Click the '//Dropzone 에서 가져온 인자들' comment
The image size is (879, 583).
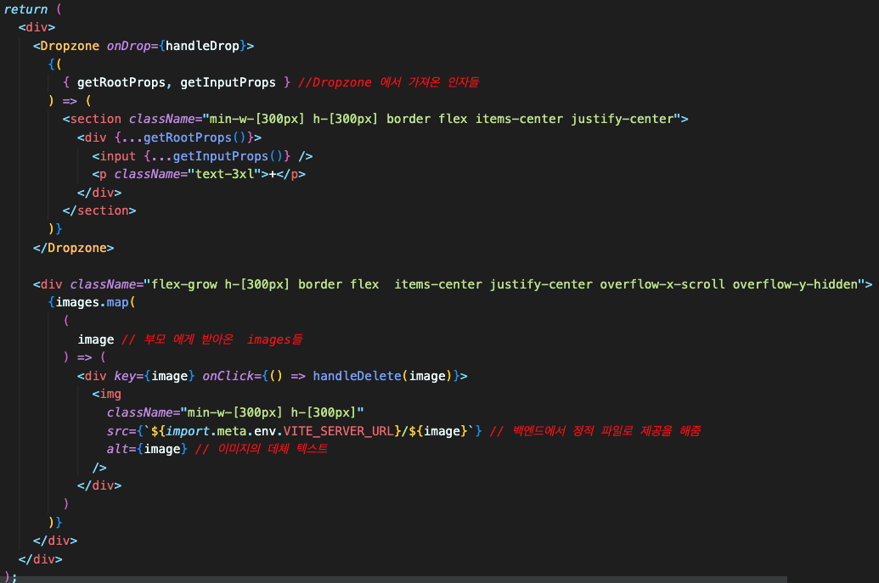(x=388, y=82)
